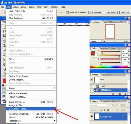Choose Convert to Profile in Edit menu
The height and width of the screenshot is (124, 131).
click(x=31, y=109)
